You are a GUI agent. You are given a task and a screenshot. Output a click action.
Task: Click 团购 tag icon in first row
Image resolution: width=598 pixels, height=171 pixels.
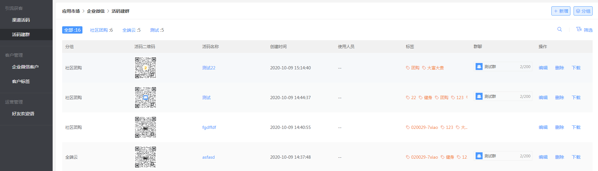pyautogui.click(x=408, y=68)
